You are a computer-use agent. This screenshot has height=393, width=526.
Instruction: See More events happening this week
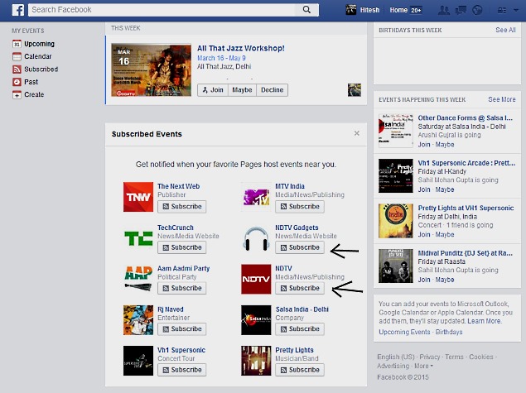502,99
